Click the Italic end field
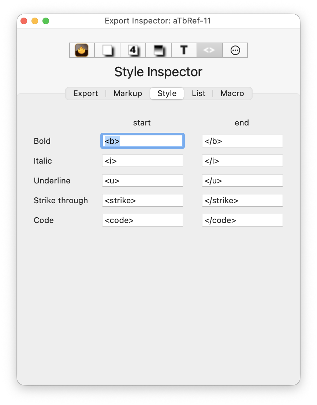This screenshot has height=405, width=317. coord(242,161)
